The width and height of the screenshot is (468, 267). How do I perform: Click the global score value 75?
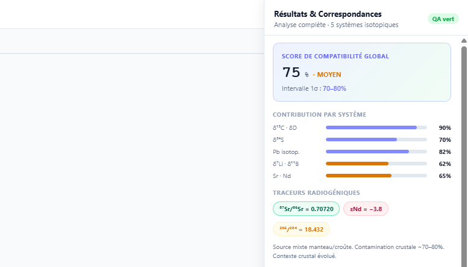291,72
